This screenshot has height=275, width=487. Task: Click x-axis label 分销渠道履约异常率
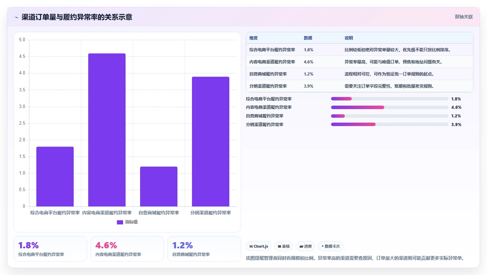[211, 213]
